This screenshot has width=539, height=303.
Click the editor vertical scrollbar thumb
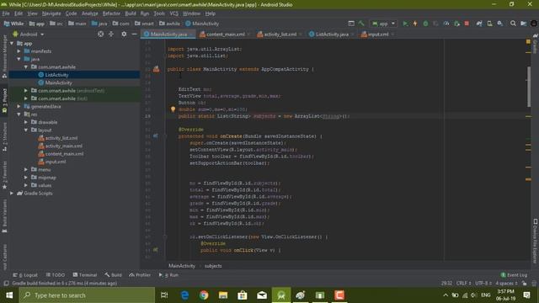click(529, 86)
